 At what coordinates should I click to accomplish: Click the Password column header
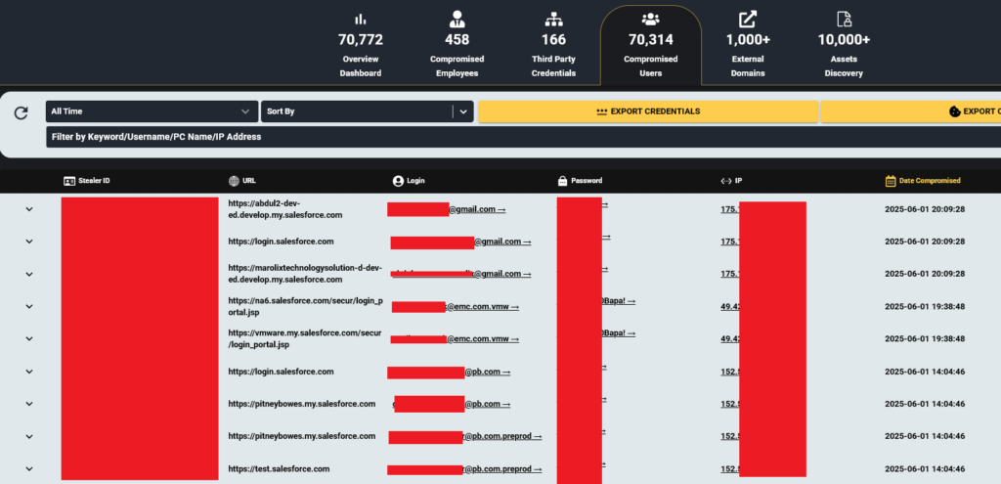pos(580,181)
